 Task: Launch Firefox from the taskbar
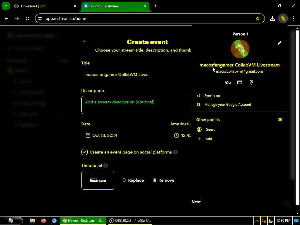click(x=43, y=221)
